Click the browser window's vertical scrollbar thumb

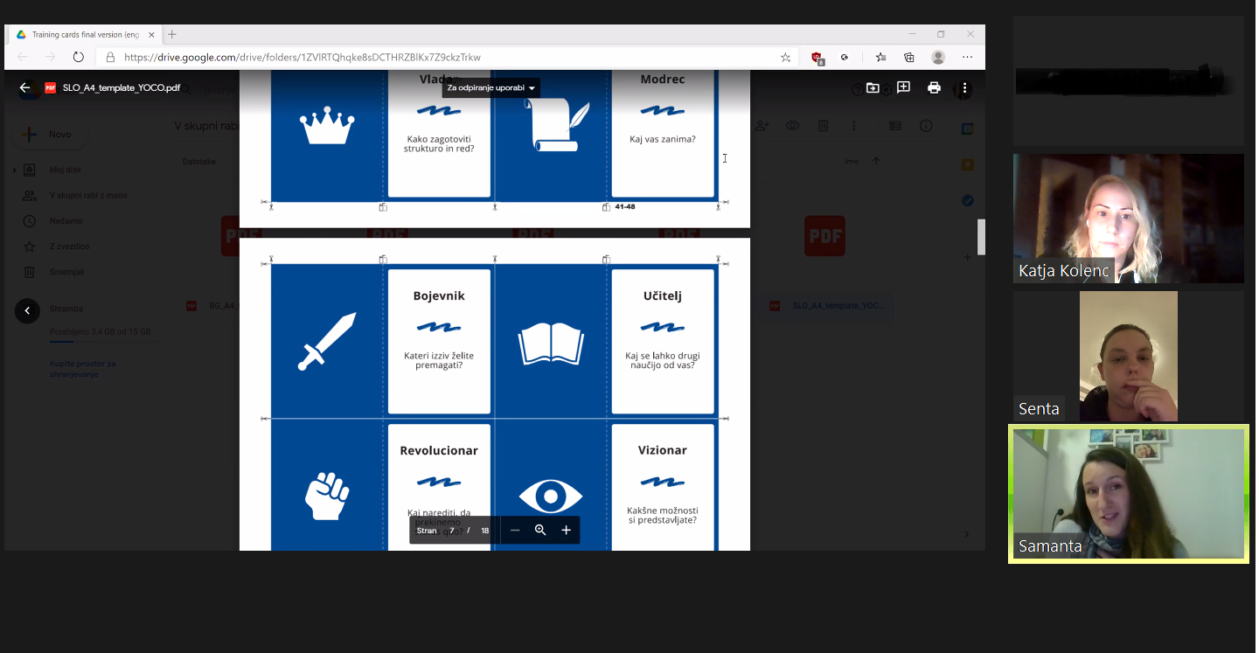(x=981, y=237)
